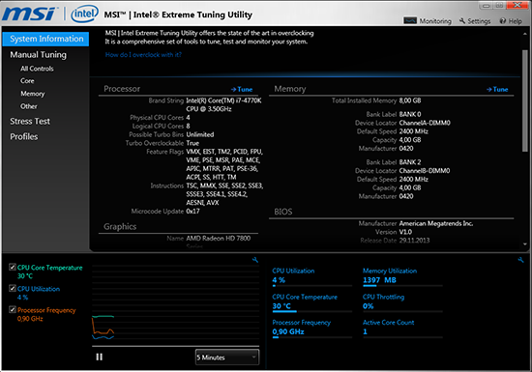
Task: Click the CPU Utilization 4 % monitor value
Action: tap(279, 280)
